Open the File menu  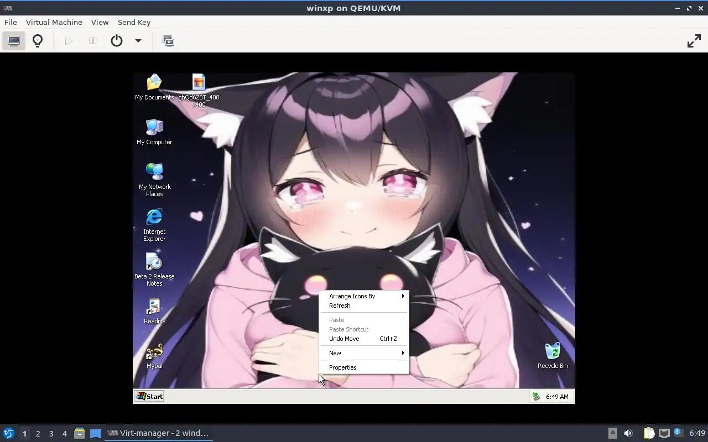coord(11,22)
